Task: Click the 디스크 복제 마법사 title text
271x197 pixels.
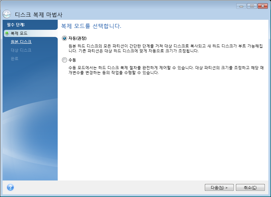Action: 39,15
